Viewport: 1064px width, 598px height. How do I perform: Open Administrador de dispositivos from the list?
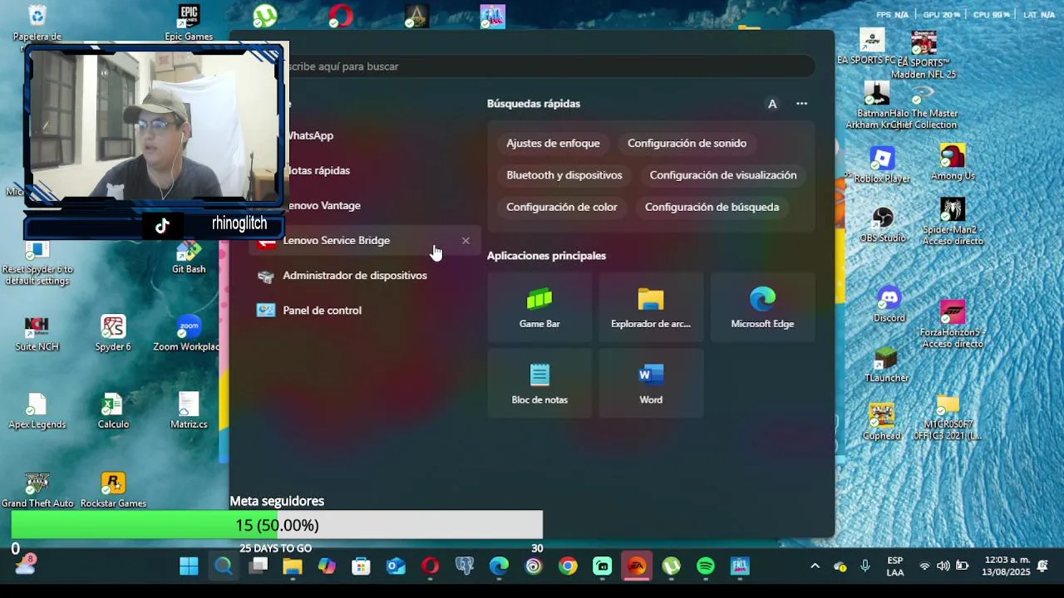point(365,276)
